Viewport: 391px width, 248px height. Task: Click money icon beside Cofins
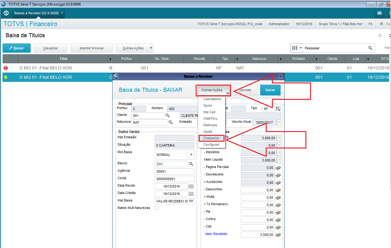[x=278, y=220]
